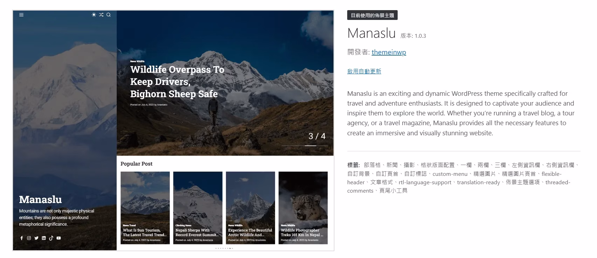
Task: Click the Facebook social icon
Action: pos(21,238)
